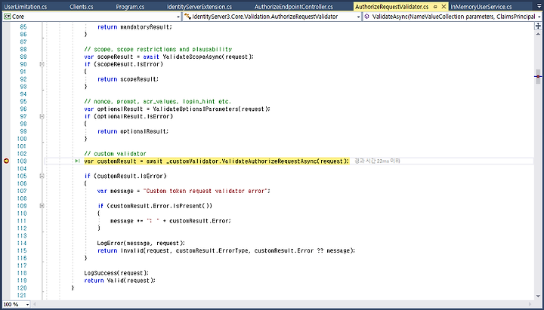This screenshot has width=544, height=310.
Task: Click the horizontal scrollbar left arrow
Action: click(35, 305)
